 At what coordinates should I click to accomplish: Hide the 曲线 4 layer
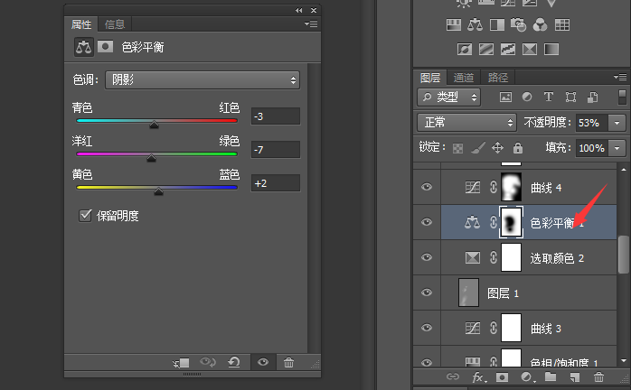coord(427,187)
